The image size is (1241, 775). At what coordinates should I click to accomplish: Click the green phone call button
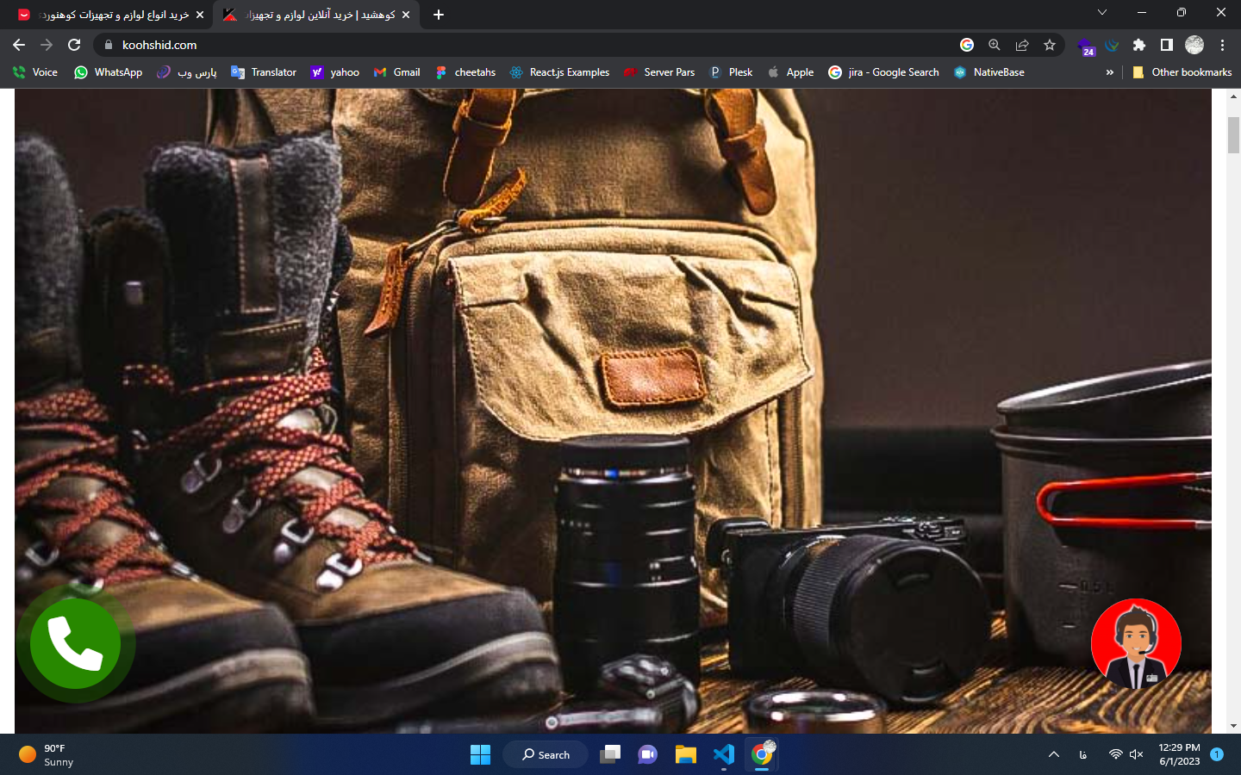click(75, 643)
